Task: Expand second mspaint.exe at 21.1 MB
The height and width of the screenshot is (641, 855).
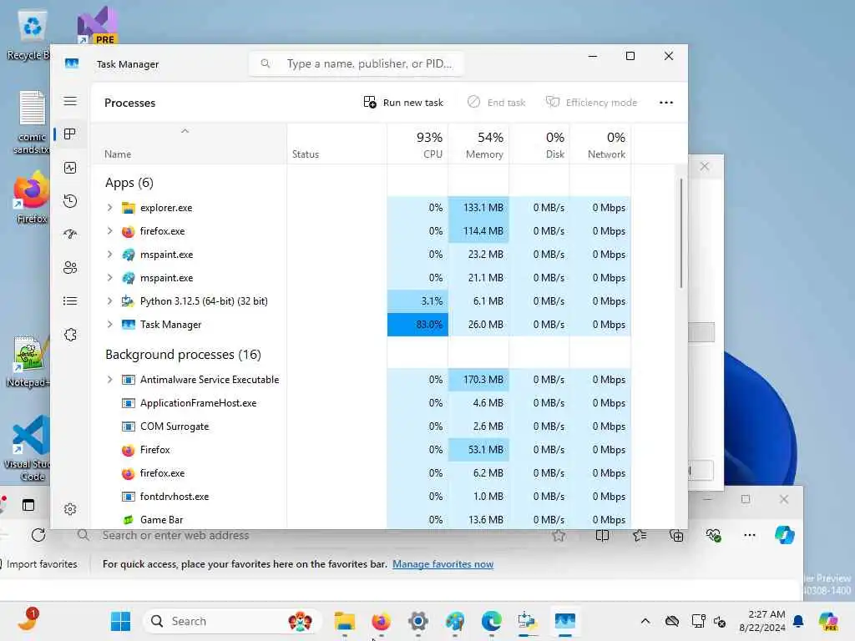Action: pos(109,278)
